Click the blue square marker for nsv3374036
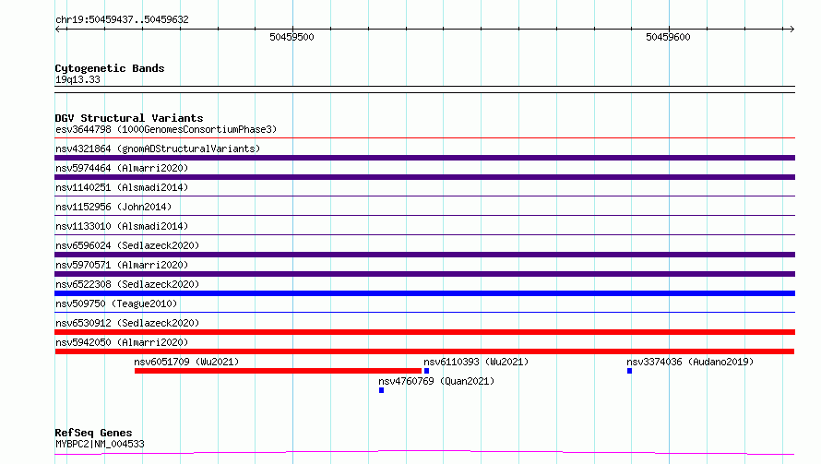 coord(629,371)
